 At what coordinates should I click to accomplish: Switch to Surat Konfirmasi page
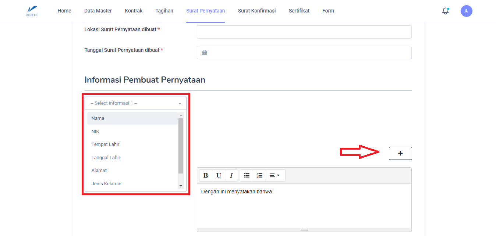(x=256, y=11)
